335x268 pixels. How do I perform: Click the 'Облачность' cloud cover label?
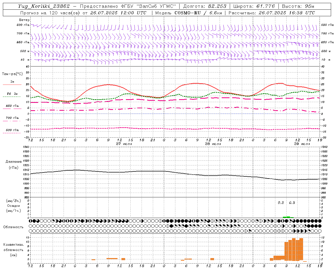pos(13,227)
